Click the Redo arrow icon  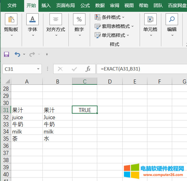point(32,54)
